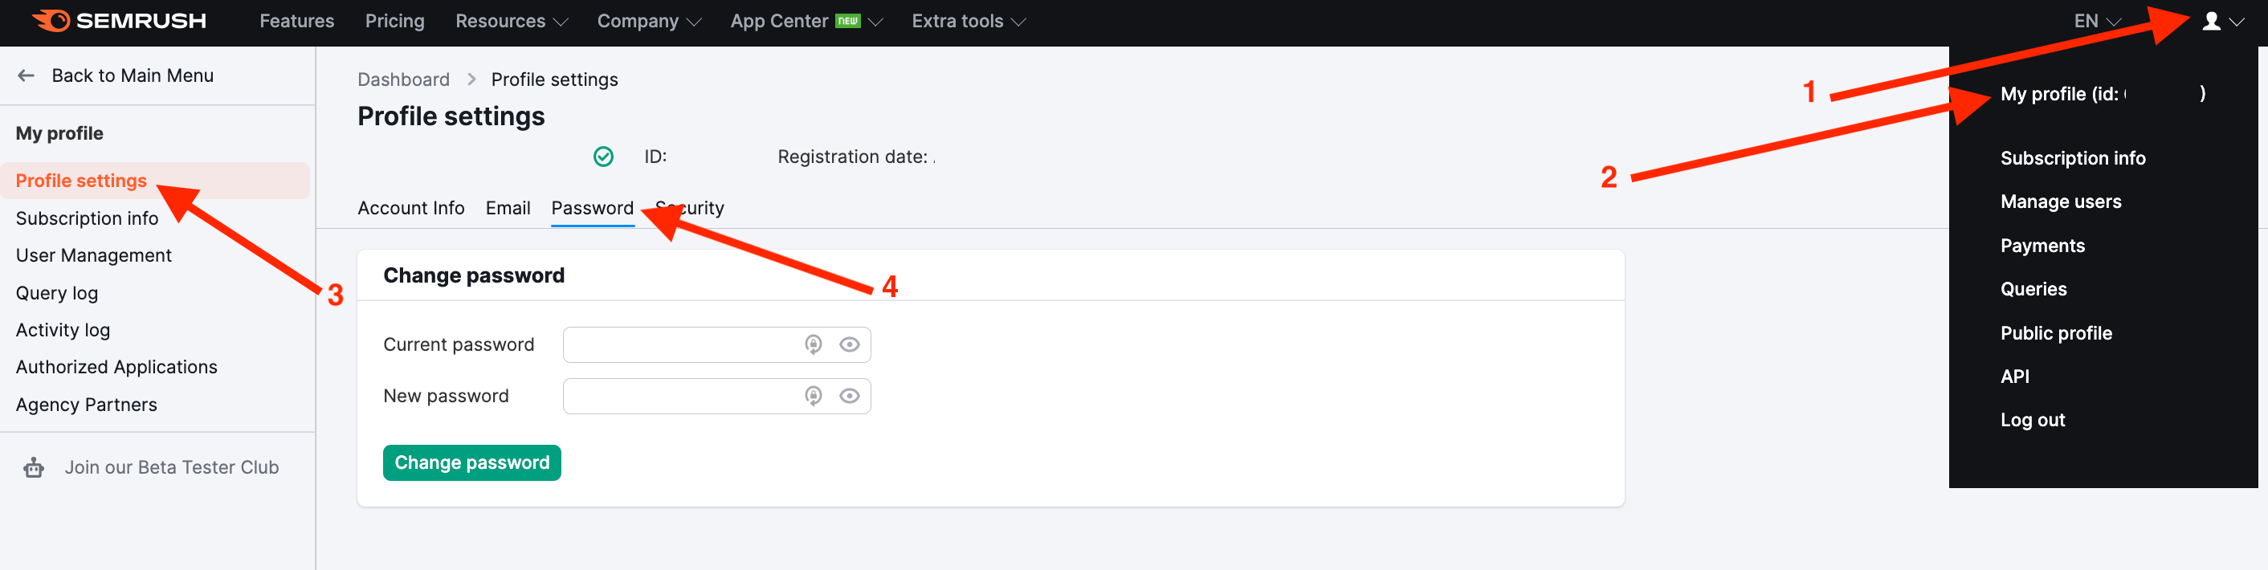The image size is (2268, 570).
Task: Click the robot icon beside Beta Tester Club
Action: click(x=33, y=467)
